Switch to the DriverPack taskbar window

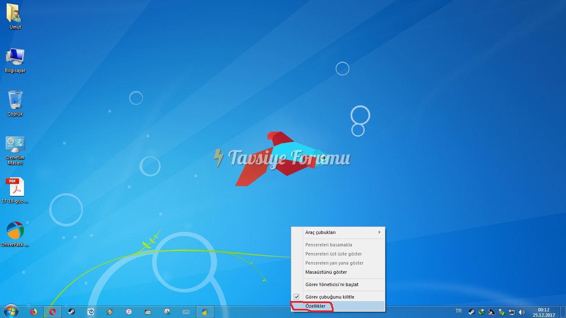point(205,312)
